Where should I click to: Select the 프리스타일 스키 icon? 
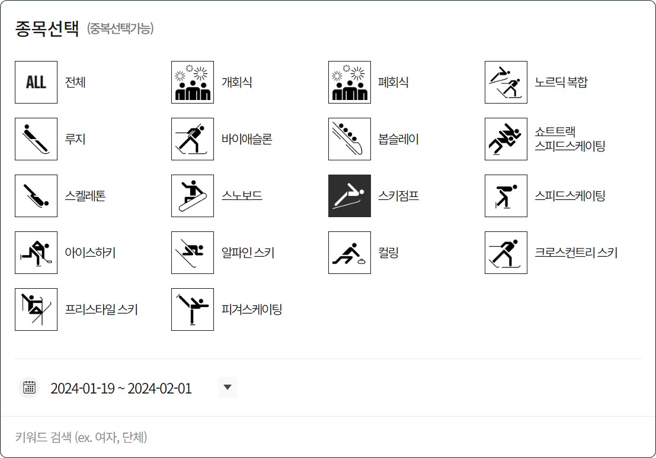coord(36,309)
